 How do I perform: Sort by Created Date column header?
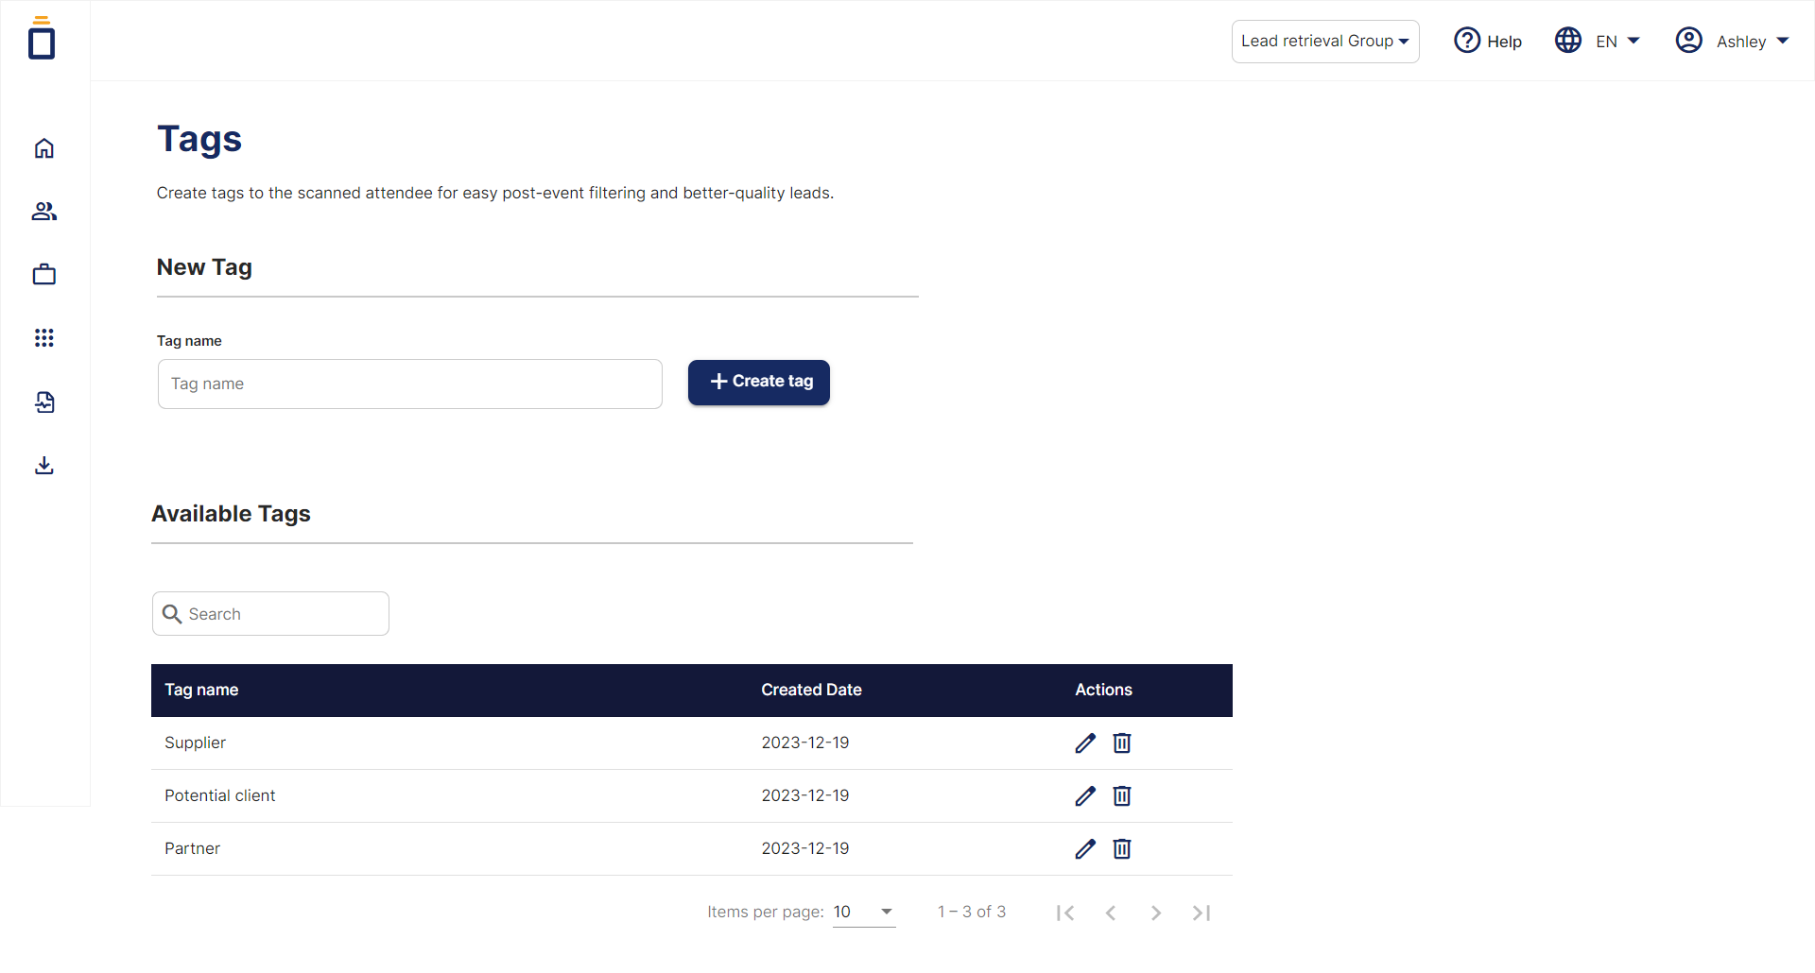click(811, 690)
